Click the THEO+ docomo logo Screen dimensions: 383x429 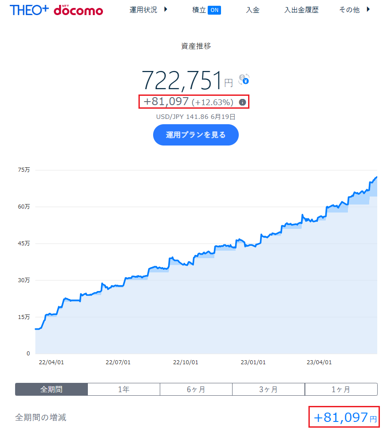click(56, 10)
